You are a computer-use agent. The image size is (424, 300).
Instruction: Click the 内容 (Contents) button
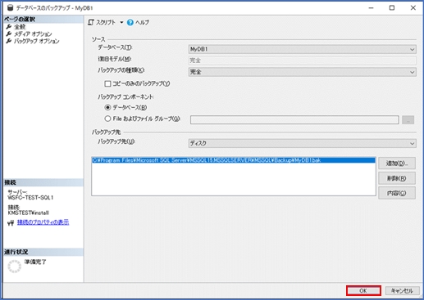pyautogui.click(x=397, y=193)
